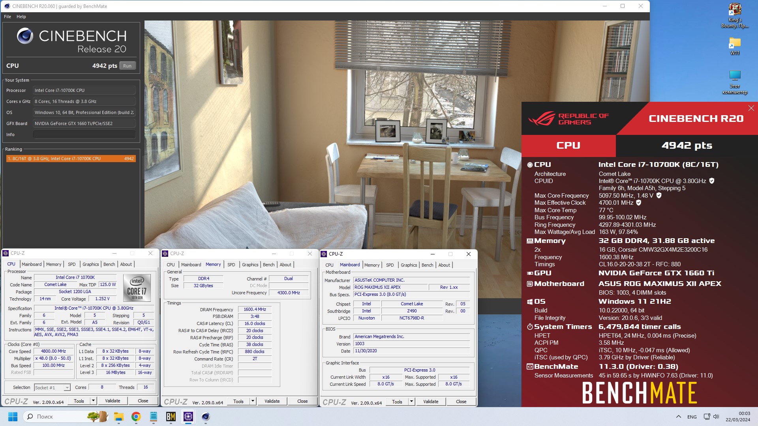The width and height of the screenshot is (758, 426).
Task: Open the BenchMate BM taskbar icon
Action: tap(171, 417)
